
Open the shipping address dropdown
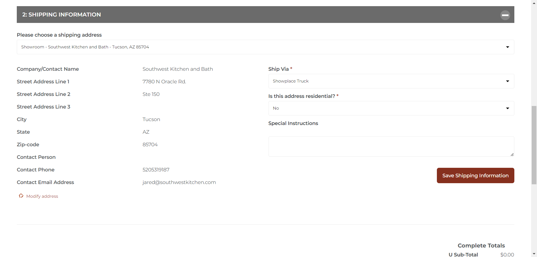click(265, 47)
